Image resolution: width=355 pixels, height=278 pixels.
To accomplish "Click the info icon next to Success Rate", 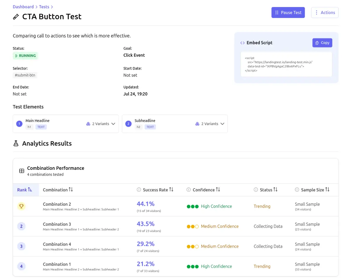I will point(139,190).
